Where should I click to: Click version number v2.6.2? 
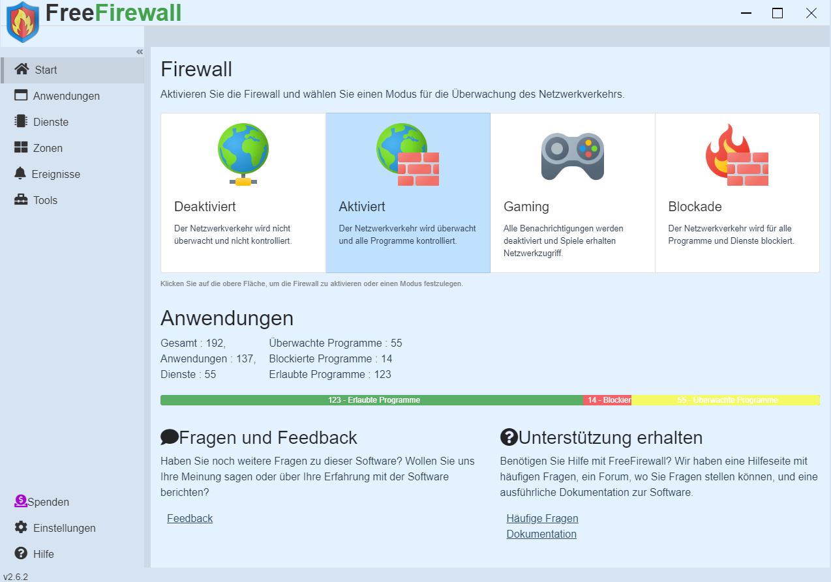tap(16, 576)
